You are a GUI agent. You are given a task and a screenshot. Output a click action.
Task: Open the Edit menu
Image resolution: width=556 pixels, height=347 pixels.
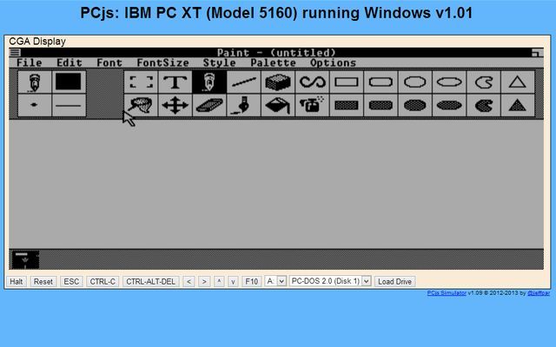point(69,62)
